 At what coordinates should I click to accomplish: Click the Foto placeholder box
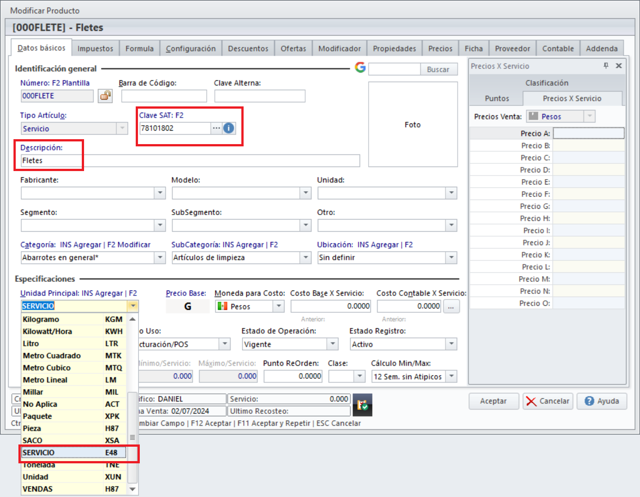click(x=413, y=124)
